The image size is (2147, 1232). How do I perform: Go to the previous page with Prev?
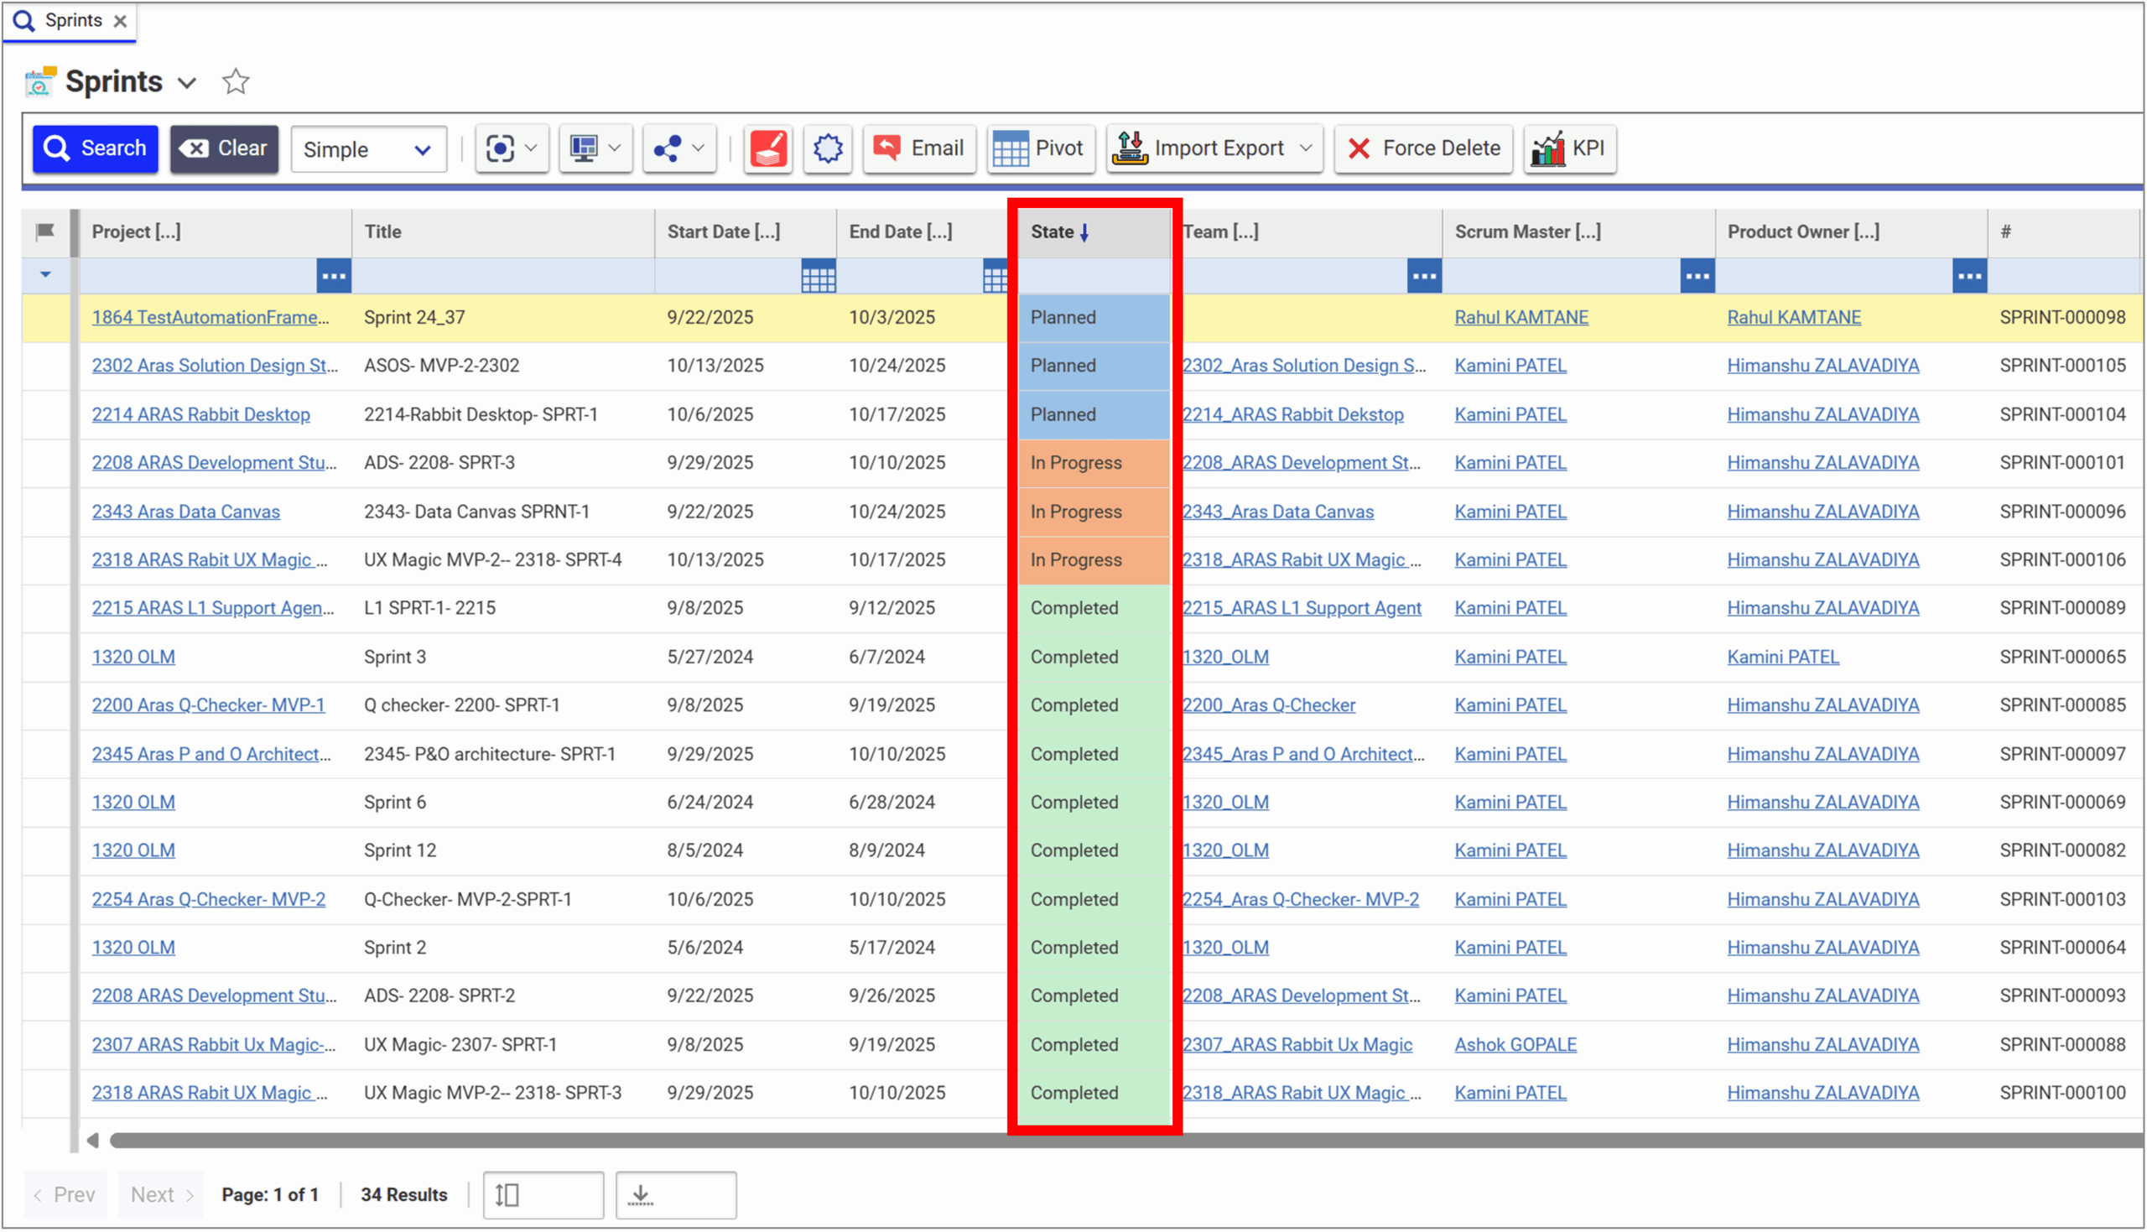coord(65,1195)
